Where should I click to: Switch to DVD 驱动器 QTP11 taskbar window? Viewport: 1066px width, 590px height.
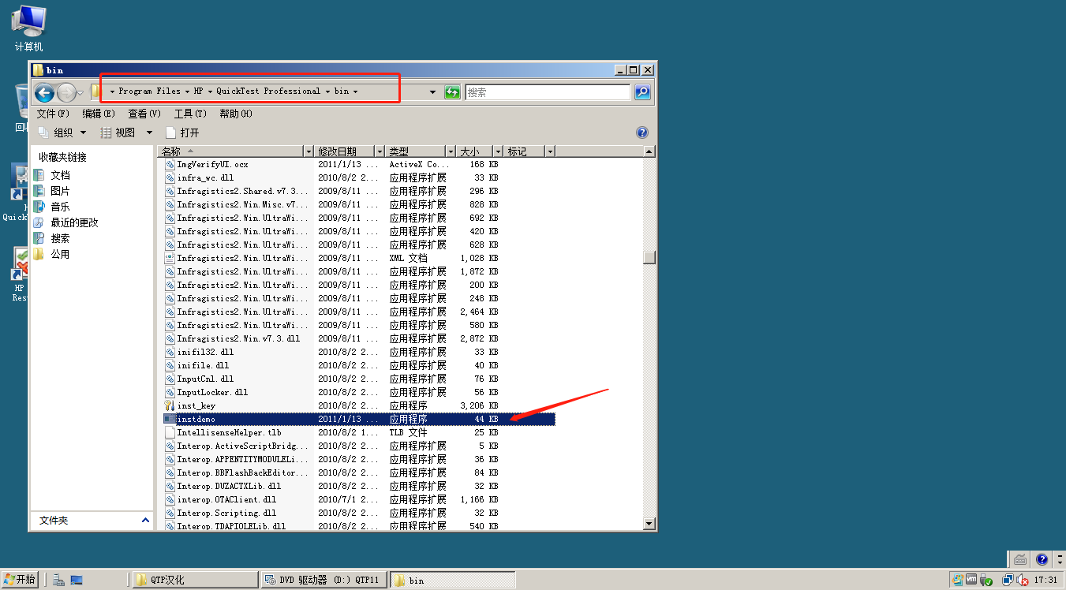[324, 580]
